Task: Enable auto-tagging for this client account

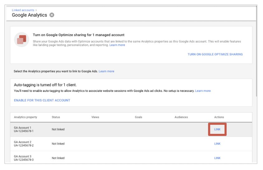Action: pos(42,100)
